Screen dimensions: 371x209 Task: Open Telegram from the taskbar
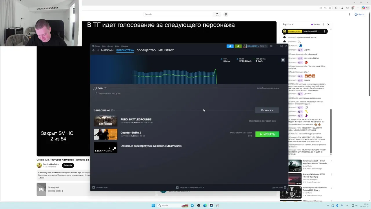tap(192, 206)
